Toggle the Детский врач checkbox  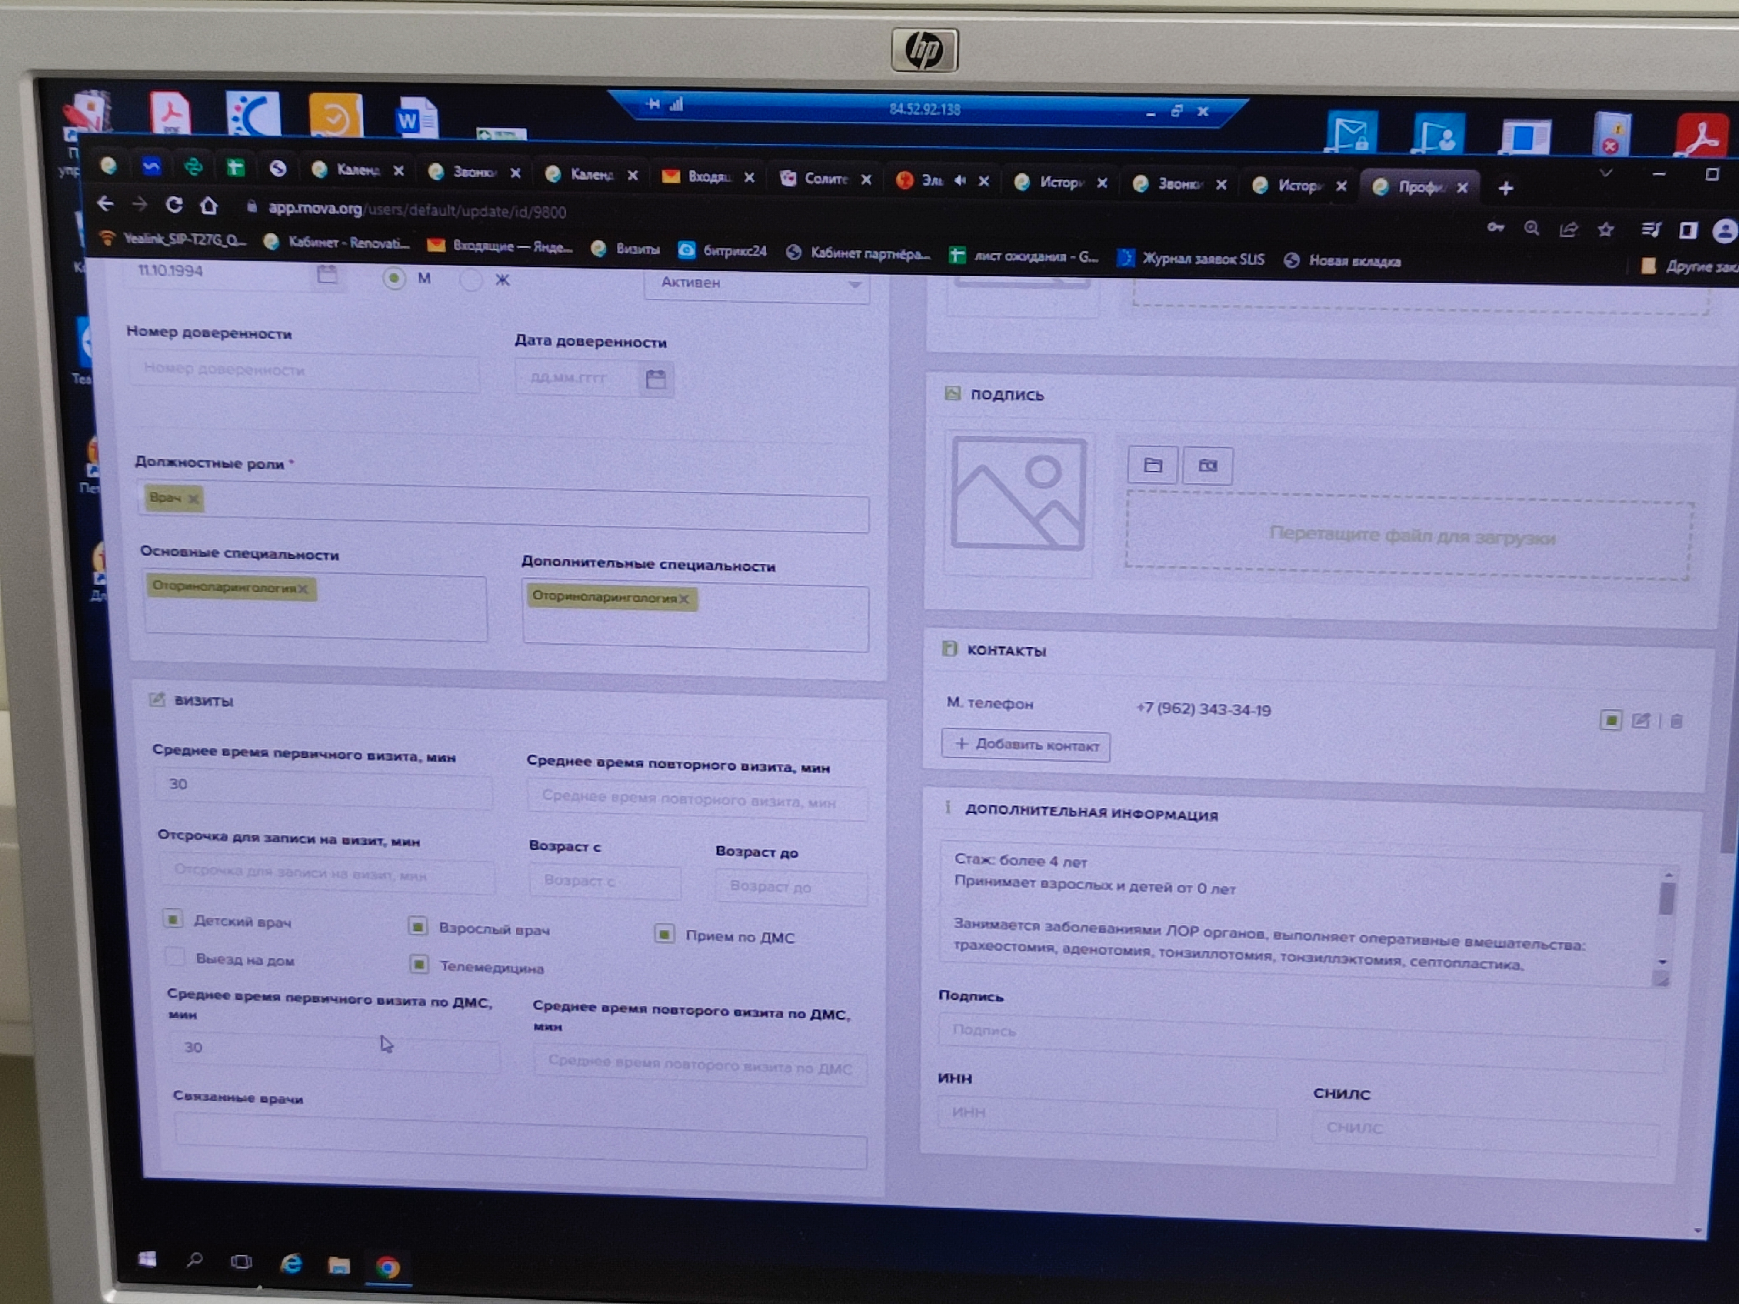(x=174, y=919)
